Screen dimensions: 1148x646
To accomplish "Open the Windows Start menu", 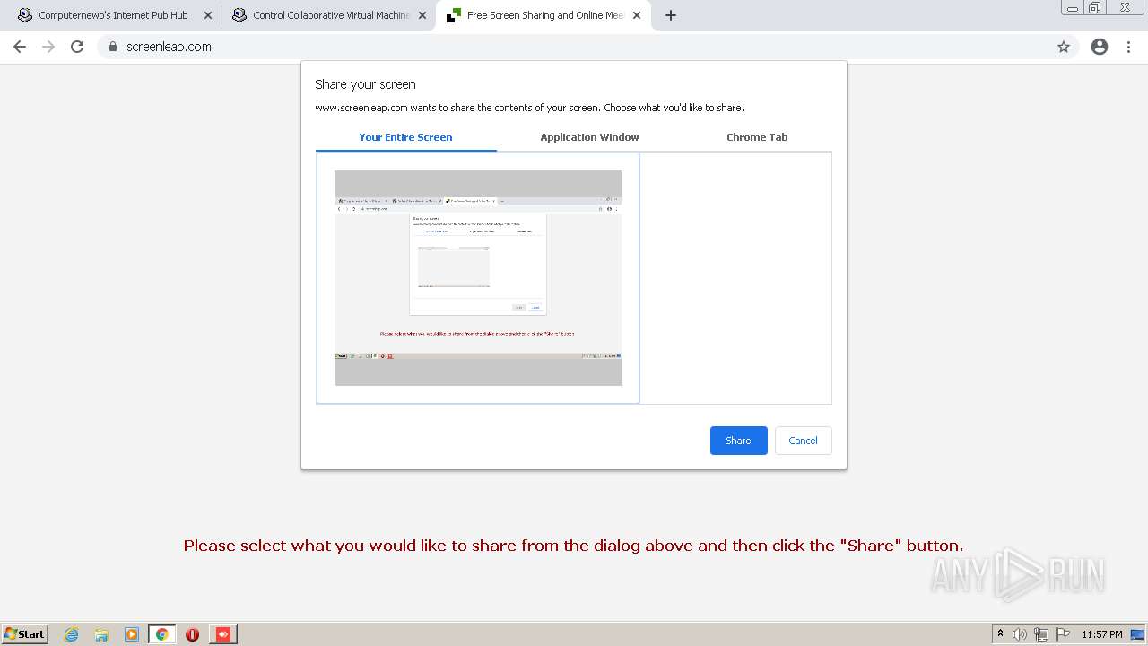I will coord(25,633).
